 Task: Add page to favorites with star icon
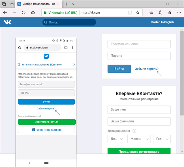click(x=138, y=12)
